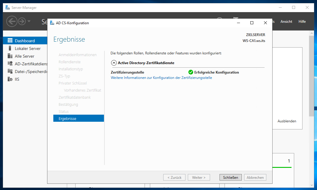The height and width of the screenshot is (190, 317).
Task: Open the Hilfe menu
Action: pos(302,21)
